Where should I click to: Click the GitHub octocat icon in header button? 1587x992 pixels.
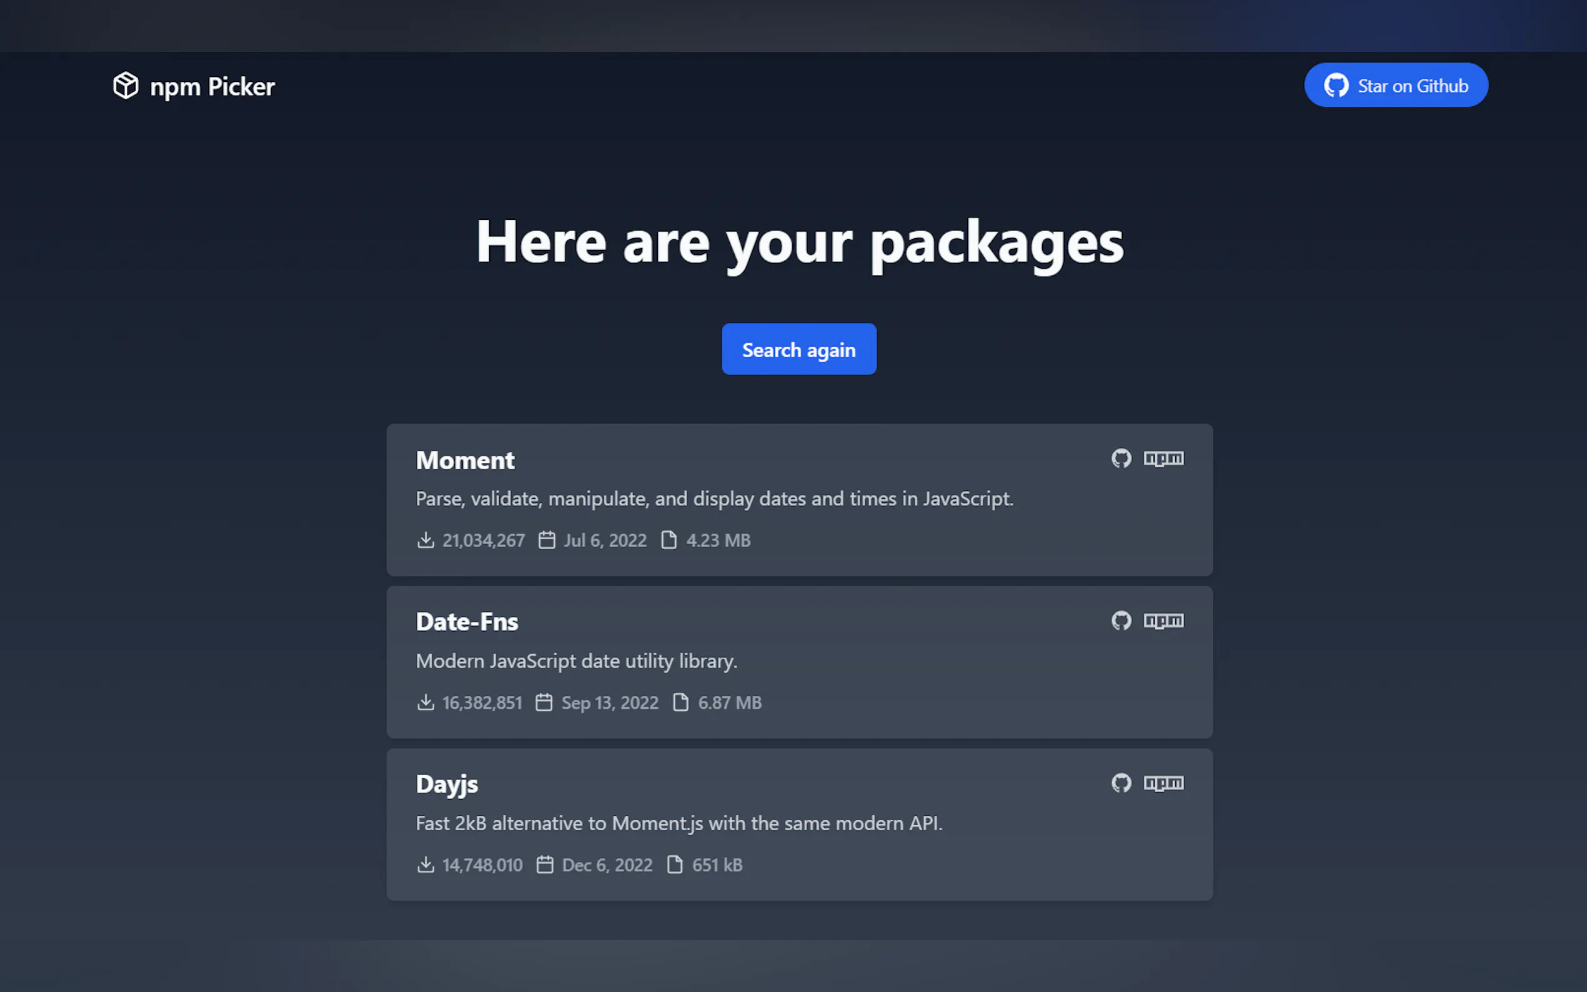(1336, 86)
